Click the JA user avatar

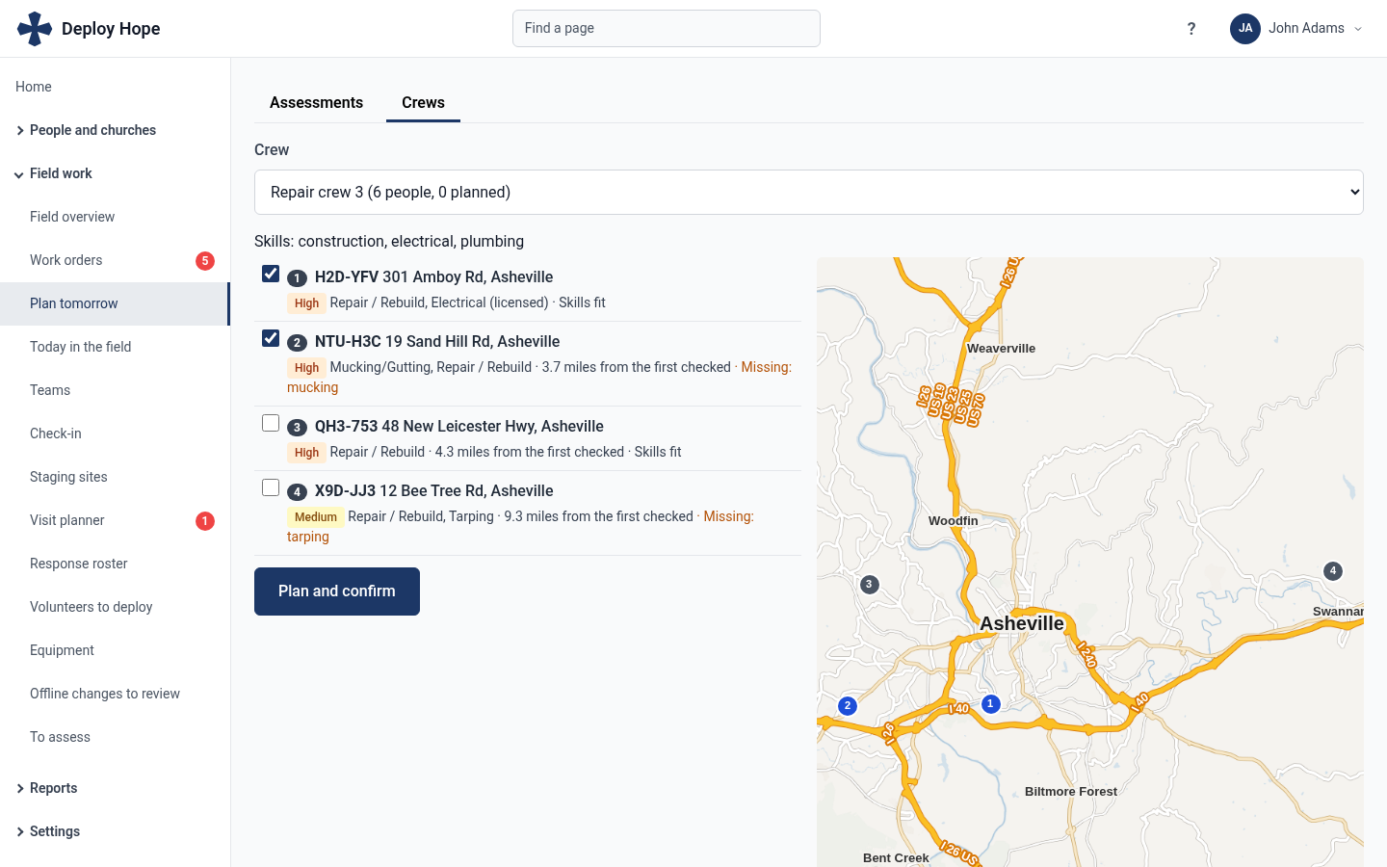(1245, 29)
